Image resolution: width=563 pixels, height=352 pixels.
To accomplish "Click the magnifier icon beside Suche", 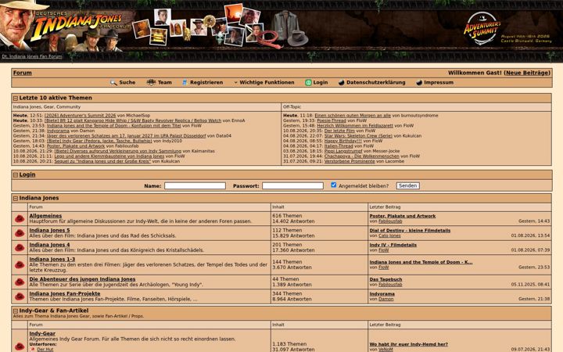I will click(113, 83).
